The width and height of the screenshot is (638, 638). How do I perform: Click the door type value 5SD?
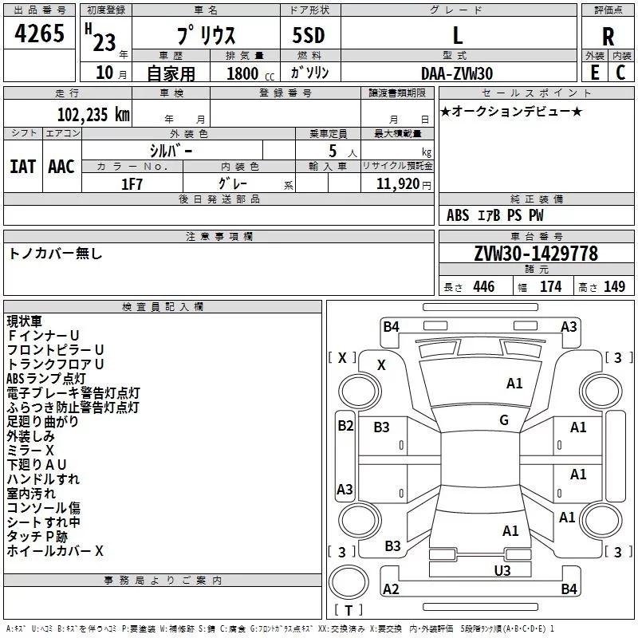click(x=309, y=35)
